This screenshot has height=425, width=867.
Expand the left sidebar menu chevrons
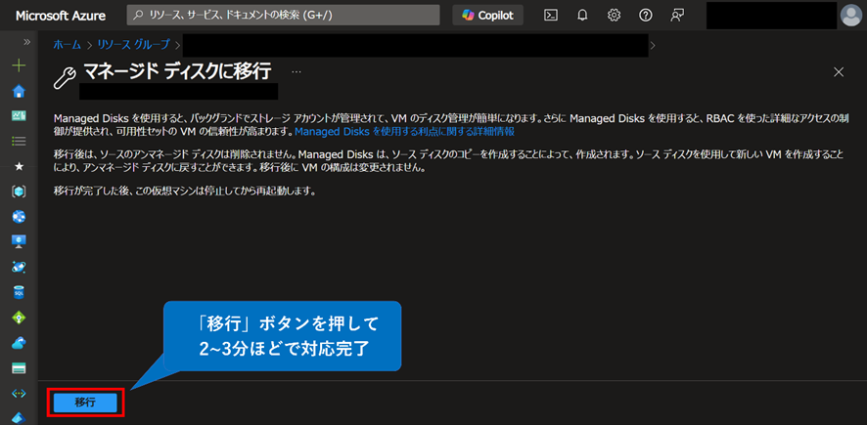coord(26,43)
